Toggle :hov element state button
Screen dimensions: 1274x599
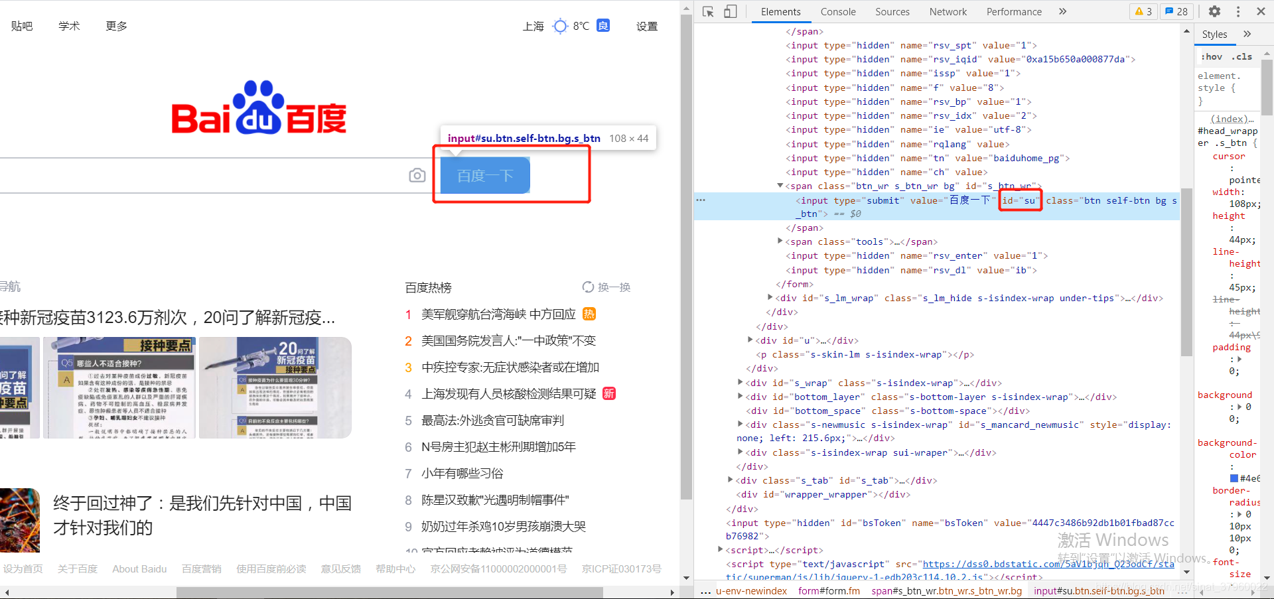point(1212,57)
